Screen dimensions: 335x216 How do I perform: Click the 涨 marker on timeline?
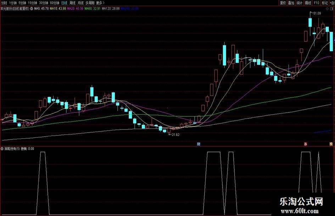pyautogui.click(x=306, y=144)
